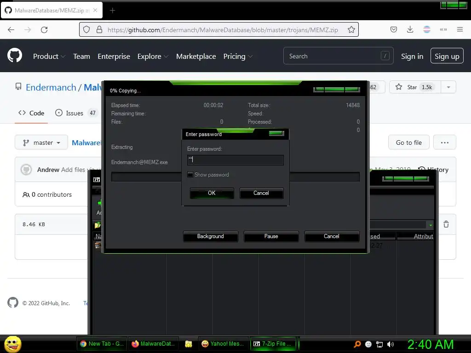471x353 pixels.
Task: Expand the Star options dropdown arrow
Action: point(448,87)
